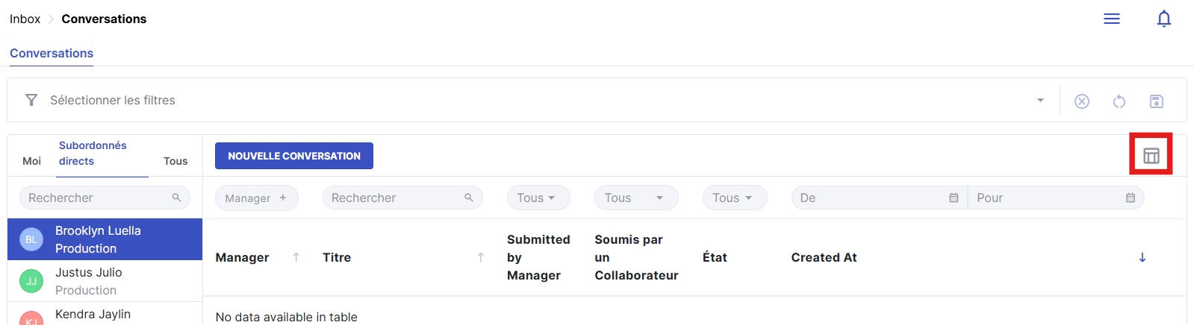The width and height of the screenshot is (1194, 325).
Task: Open the État Tous dropdown
Action: [734, 198]
